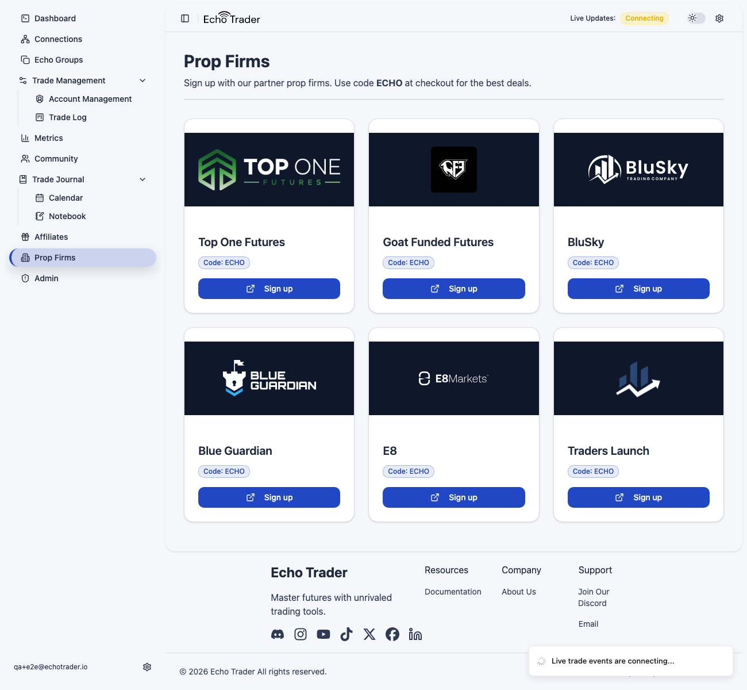Open Echo Groups page
The image size is (747, 690).
83,60
